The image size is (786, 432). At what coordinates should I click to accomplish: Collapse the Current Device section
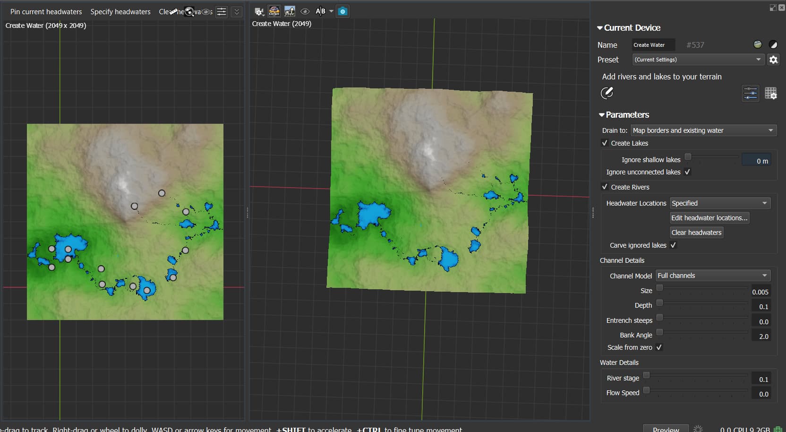pyautogui.click(x=600, y=28)
